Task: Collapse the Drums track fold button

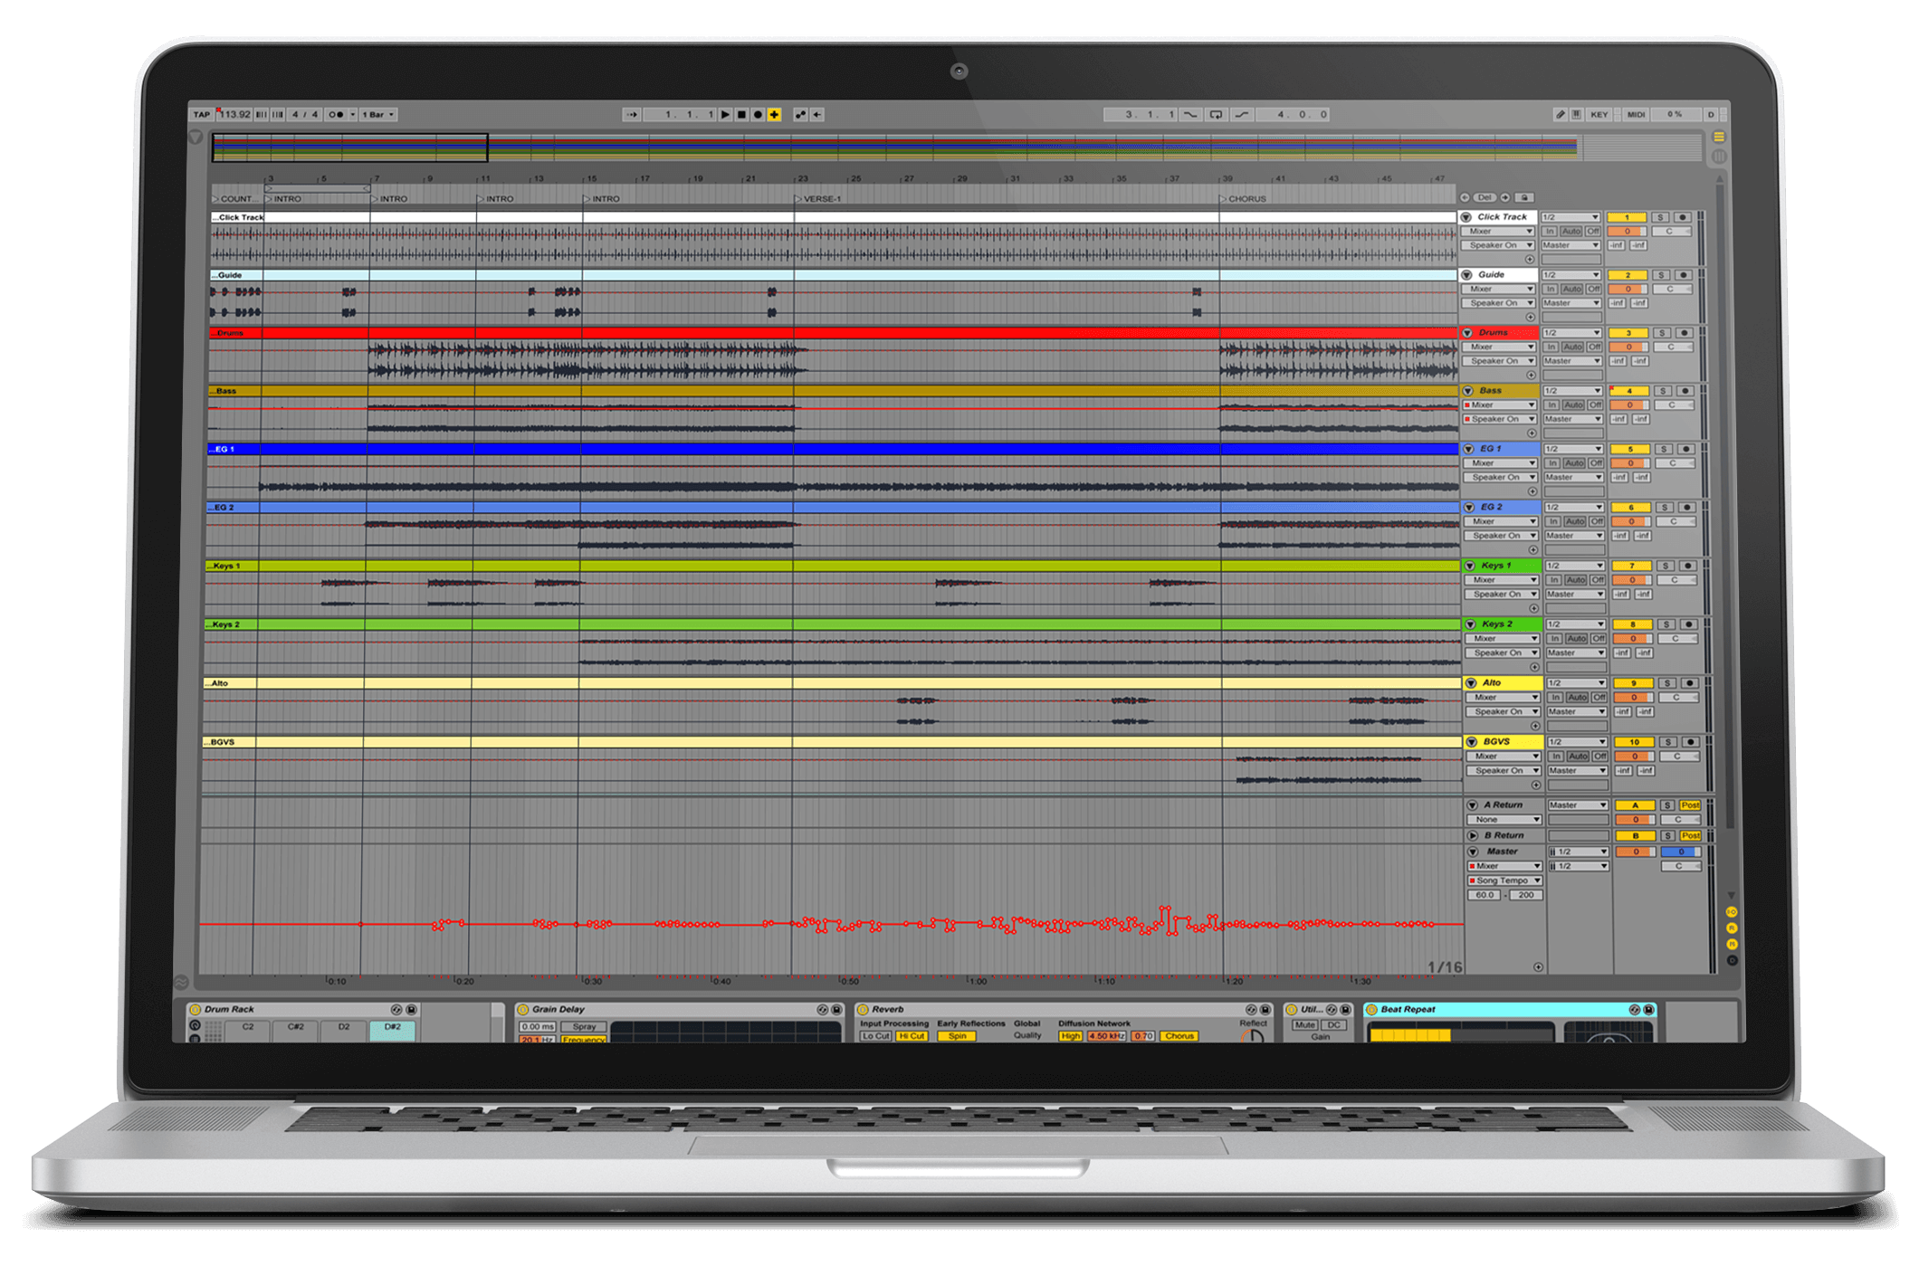Action: (x=1467, y=333)
